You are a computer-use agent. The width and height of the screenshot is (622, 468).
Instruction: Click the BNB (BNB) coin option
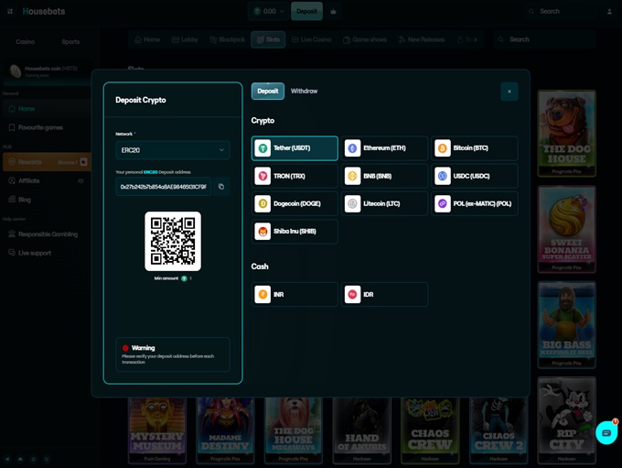point(385,176)
